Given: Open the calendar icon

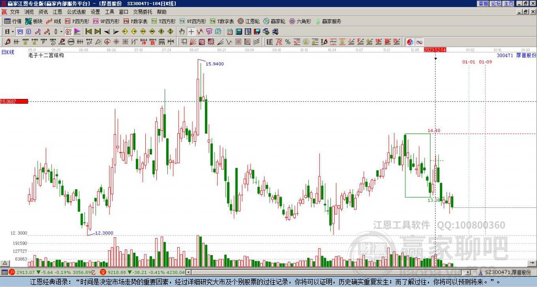Looking at the screenshot, I should tap(230, 32).
